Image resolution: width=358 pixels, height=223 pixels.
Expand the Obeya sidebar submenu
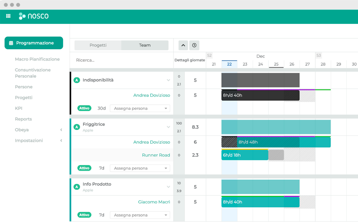coord(61,130)
